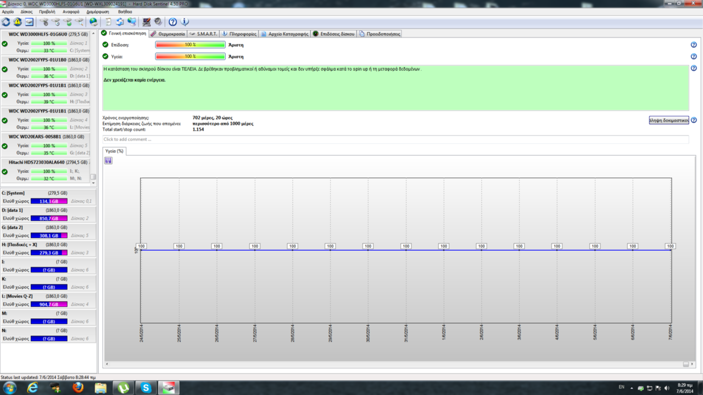Click help icon beside Επίδοση bar
703x395 pixels.
click(x=694, y=45)
